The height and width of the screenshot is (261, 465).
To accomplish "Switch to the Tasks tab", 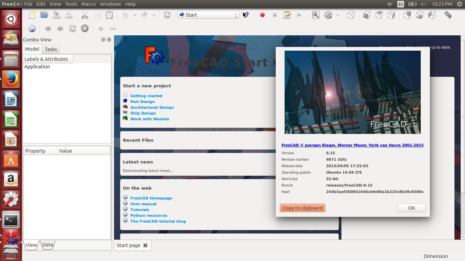I will pyautogui.click(x=50, y=49).
